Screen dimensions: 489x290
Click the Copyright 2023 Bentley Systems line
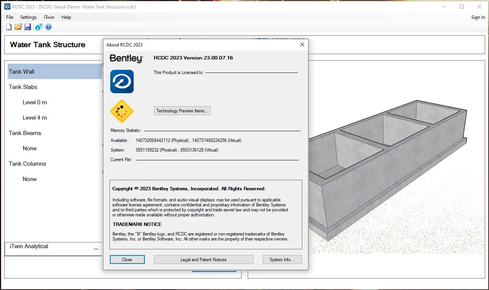pyautogui.click(x=189, y=189)
